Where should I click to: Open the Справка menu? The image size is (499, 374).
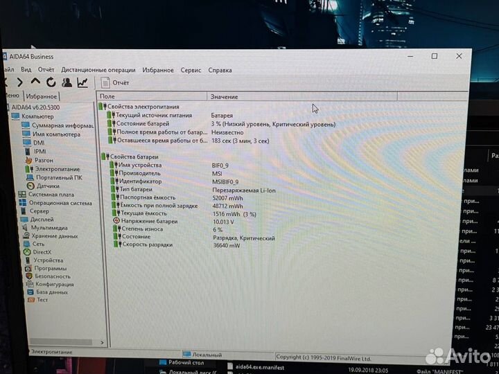(220, 70)
